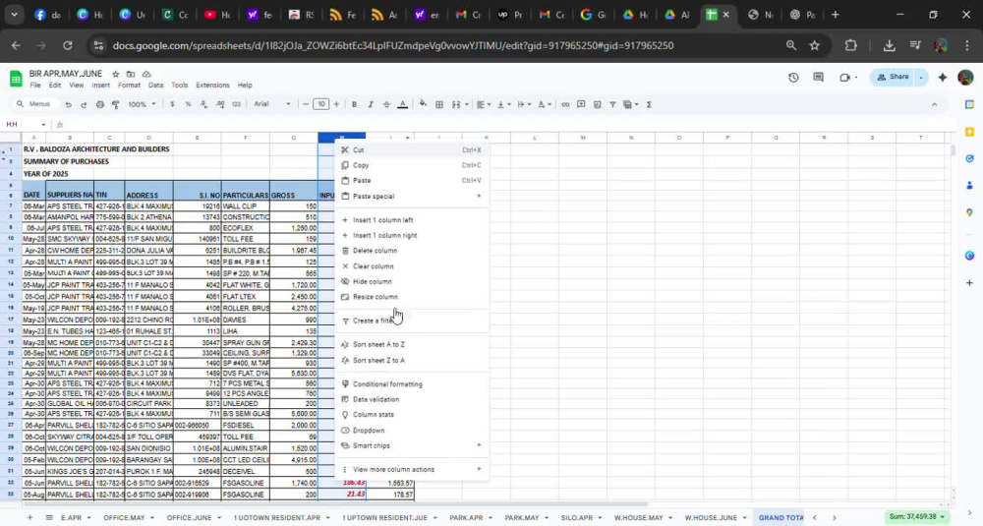The image size is (983, 526).
Task: Format as percent with percent icon
Action: coord(188,104)
